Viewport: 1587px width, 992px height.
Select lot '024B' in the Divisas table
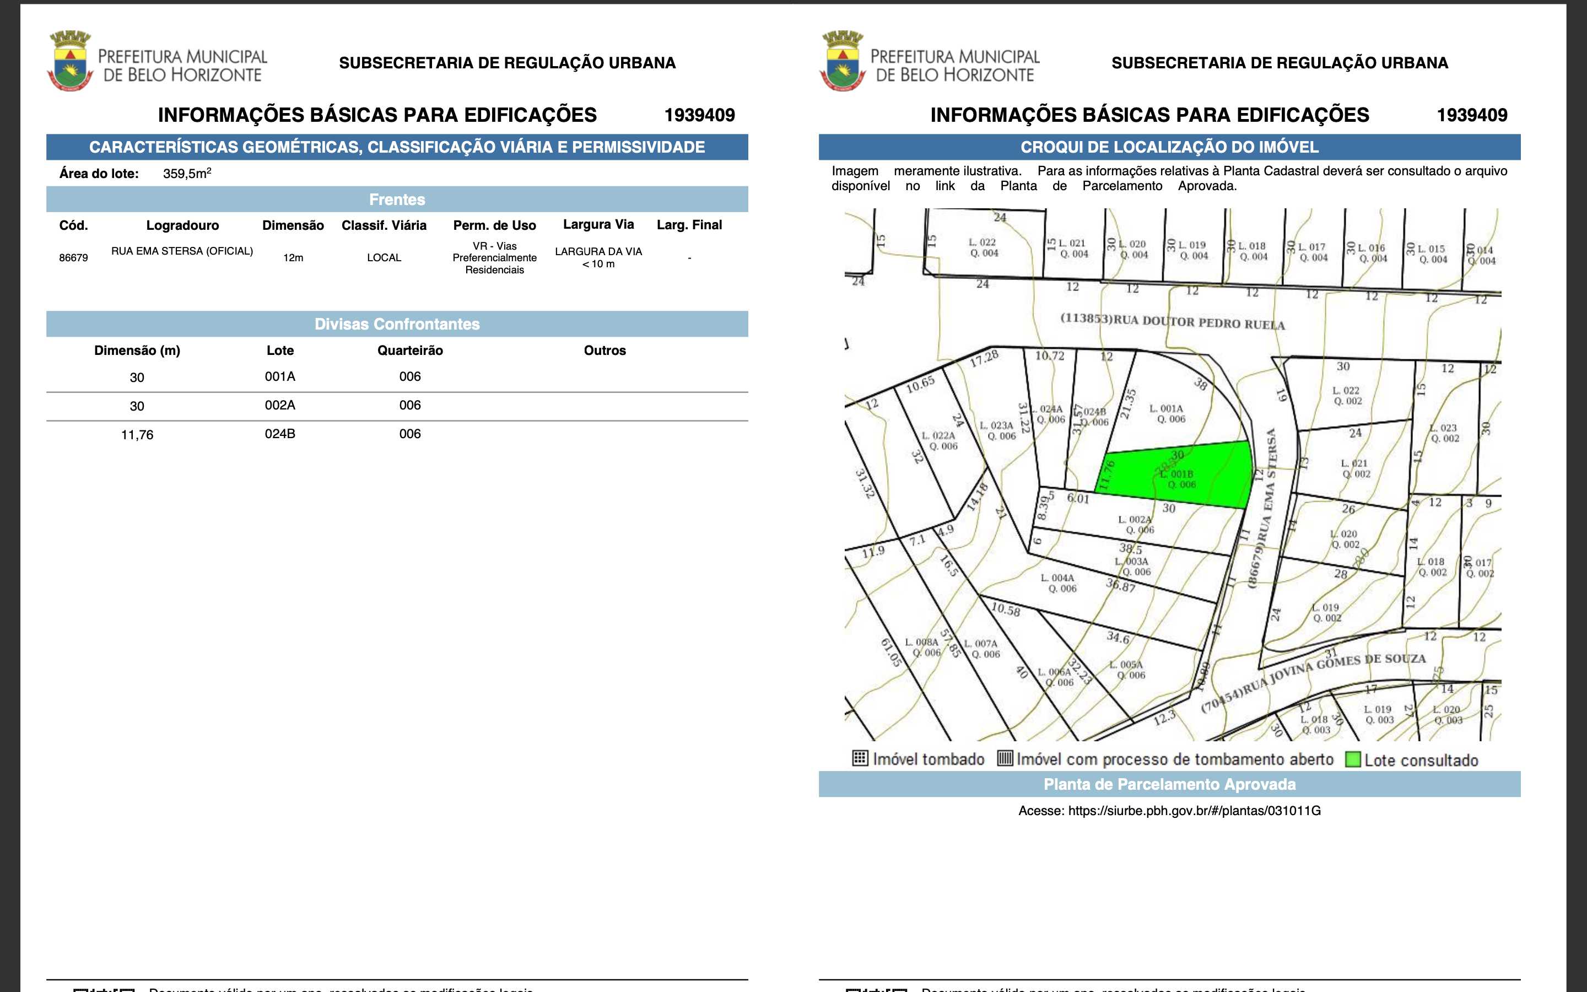(280, 434)
